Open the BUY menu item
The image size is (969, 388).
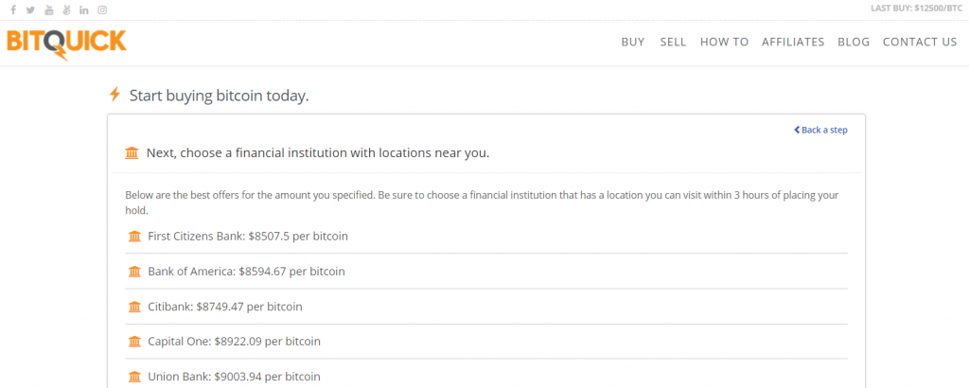tap(633, 42)
